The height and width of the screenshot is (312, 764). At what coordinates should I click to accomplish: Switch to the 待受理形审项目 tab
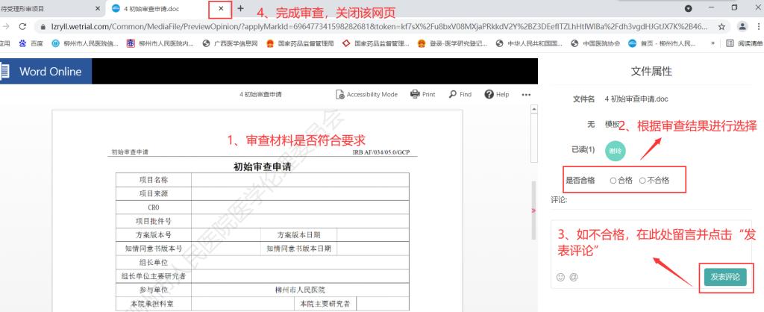(45, 8)
